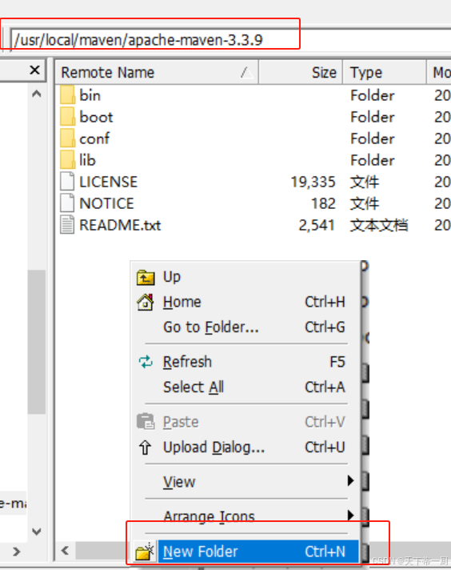
Task: Click the Home house icon in context menu
Action: click(x=146, y=302)
